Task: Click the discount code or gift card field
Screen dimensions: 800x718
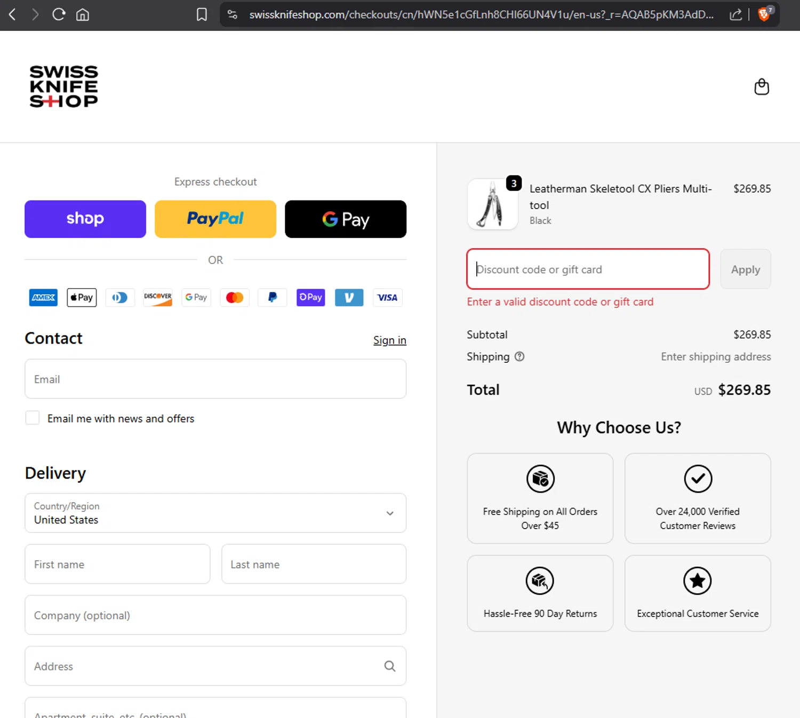Action: [588, 269]
